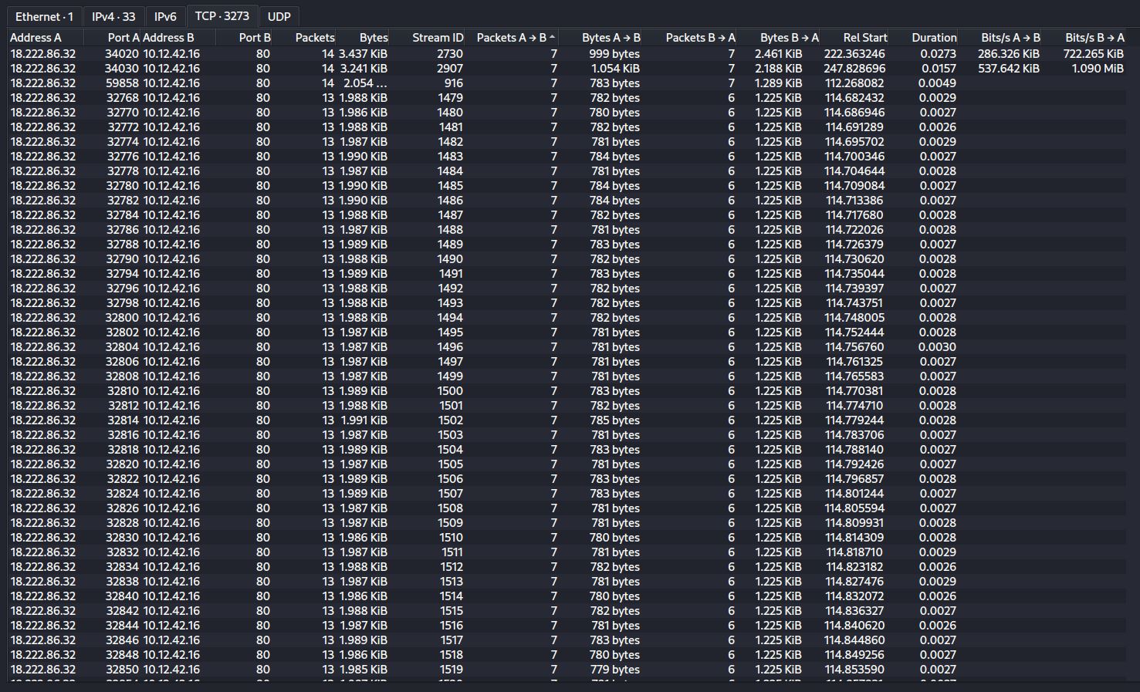1140x692 pixels.
Task: Click the Port B column header
Action: click(244, 37)
